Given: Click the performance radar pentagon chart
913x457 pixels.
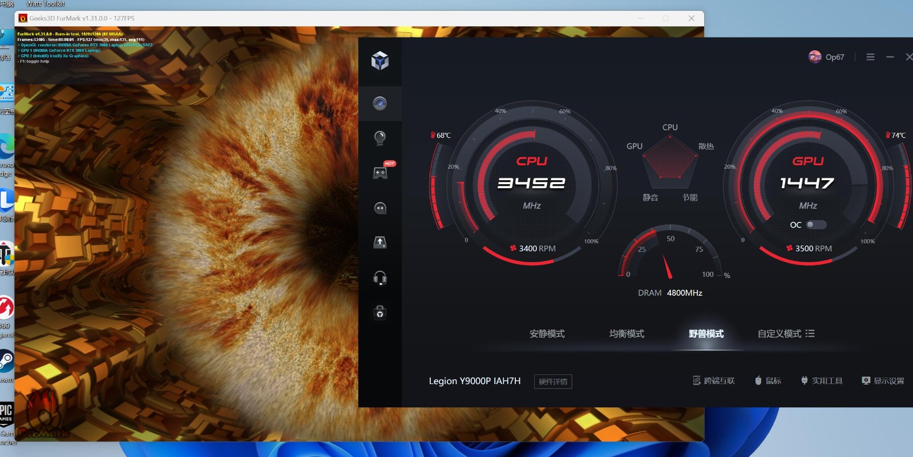Looking at the screenshot, I should pyautogui.click(x=670, y=162).
